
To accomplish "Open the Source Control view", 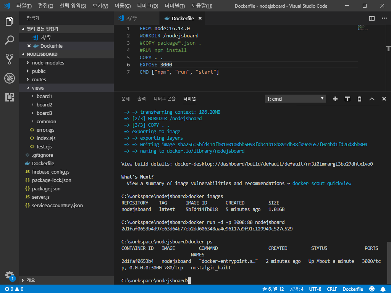I will pyautogui.click(x=10, y=59).
